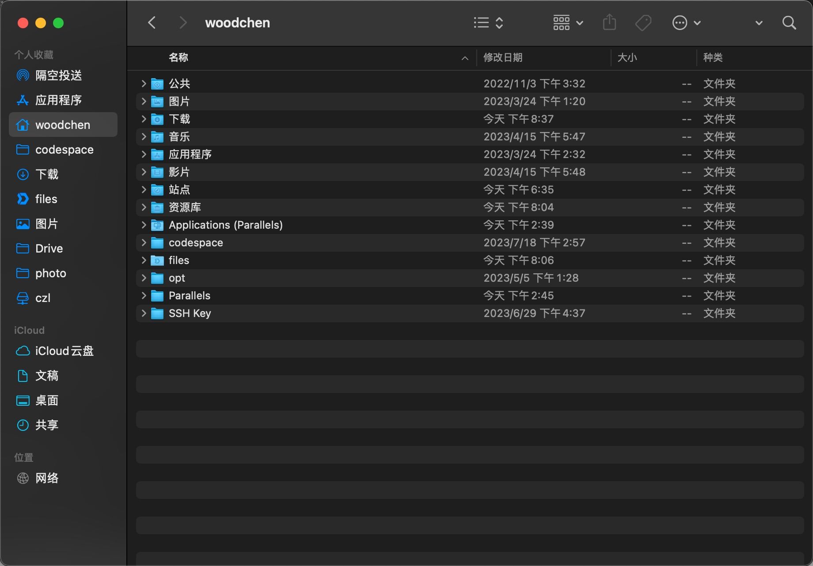
Task: Toggle sort direction arrow on 名称 column
Action: [x=465, y=58]
